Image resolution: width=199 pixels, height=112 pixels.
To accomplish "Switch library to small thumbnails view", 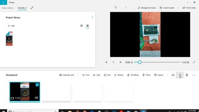I will (87, 26).
